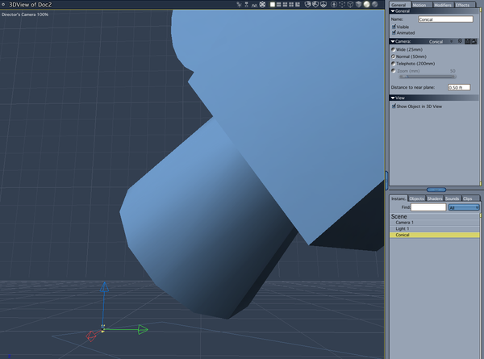
Task: Click the last dark square icon in the Camera header
Action: [474, 41]
